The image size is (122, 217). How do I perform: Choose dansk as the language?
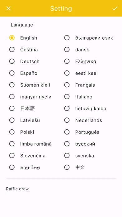point(67,49)
